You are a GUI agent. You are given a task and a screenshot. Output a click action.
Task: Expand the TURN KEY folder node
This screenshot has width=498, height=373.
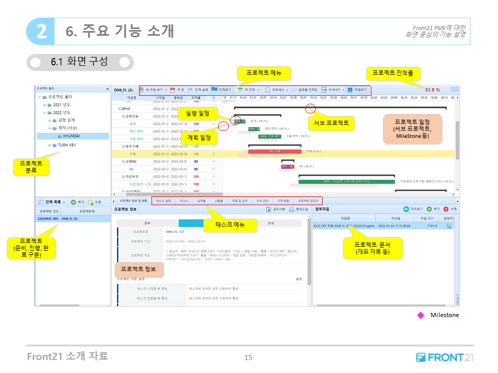point(50,145)
